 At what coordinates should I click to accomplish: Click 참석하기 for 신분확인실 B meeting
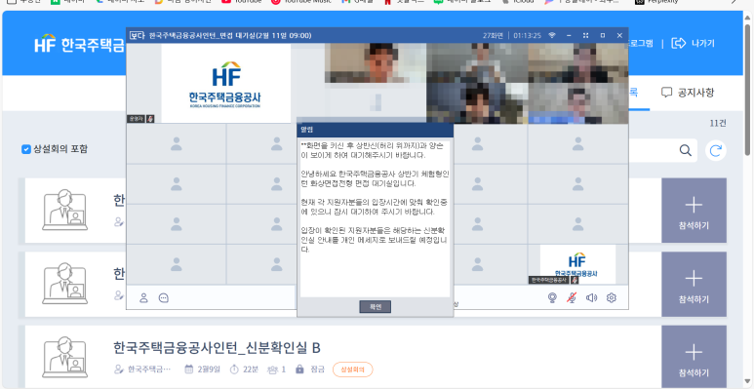pos(694,357)
